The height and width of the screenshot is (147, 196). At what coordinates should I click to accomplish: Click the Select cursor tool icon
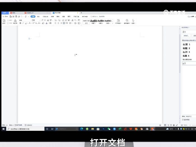[133, 20]
